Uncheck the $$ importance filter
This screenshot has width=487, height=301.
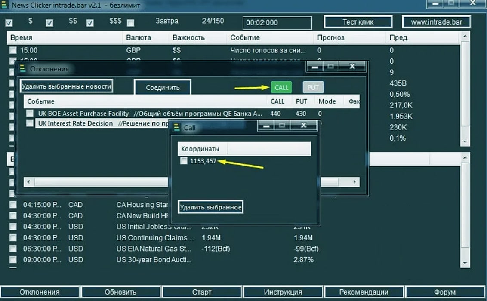pyautogui.click(x=49, y=23)
